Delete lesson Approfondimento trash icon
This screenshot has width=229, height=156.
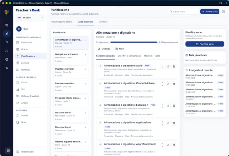point(174,145)
